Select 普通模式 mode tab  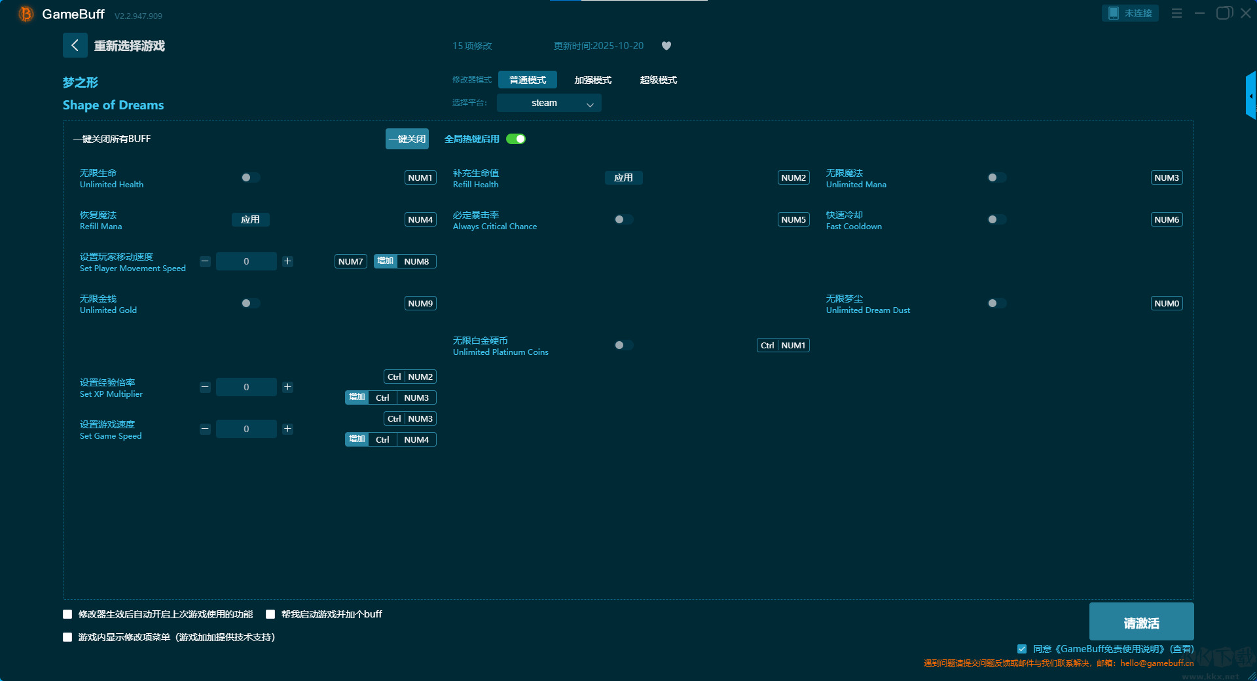[528, 80]
